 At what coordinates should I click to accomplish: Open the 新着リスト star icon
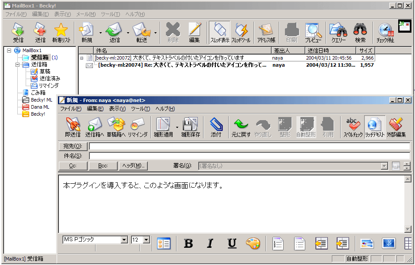[61, 33]
